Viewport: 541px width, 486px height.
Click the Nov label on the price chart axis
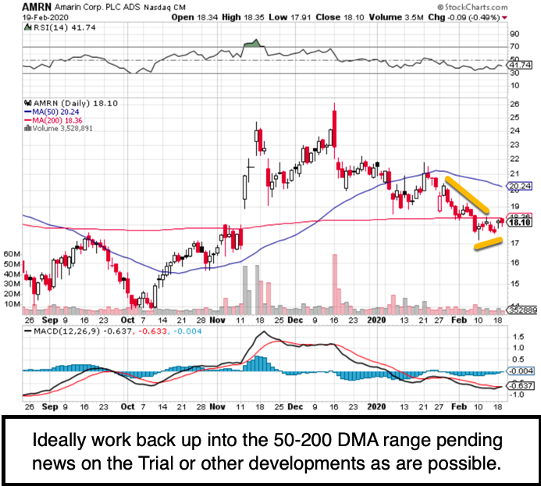point(217,320)
